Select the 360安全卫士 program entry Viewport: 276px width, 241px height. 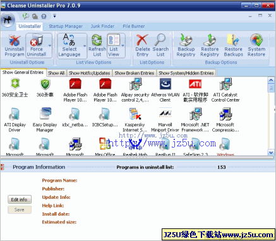(x=15, y=88)
